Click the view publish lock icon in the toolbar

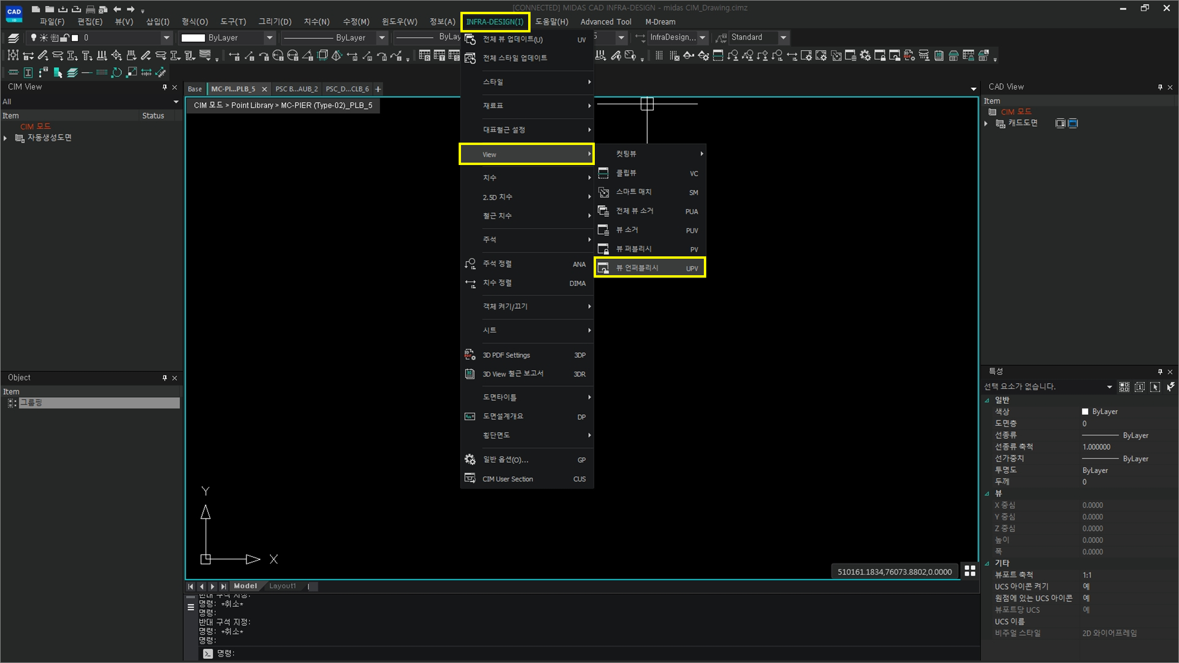pyautogui.click(x=880, y=55)
